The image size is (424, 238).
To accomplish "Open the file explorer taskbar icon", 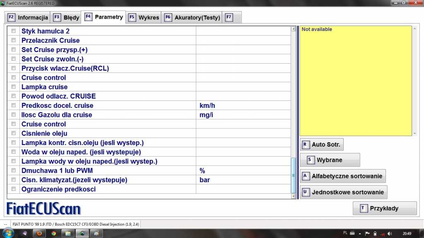I will (x=67, y=233).
